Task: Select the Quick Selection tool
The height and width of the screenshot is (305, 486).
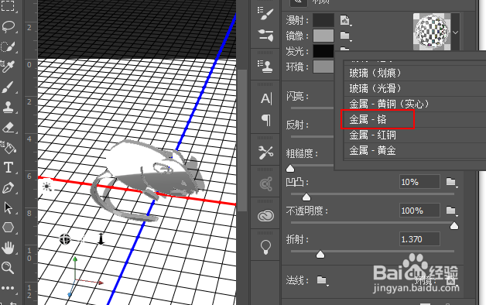Action: click(8, 46)
